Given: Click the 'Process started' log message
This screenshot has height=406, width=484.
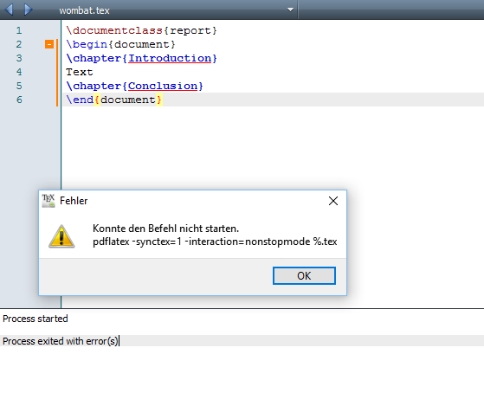Looking at the screenshot, I should [x=35, y=319].
